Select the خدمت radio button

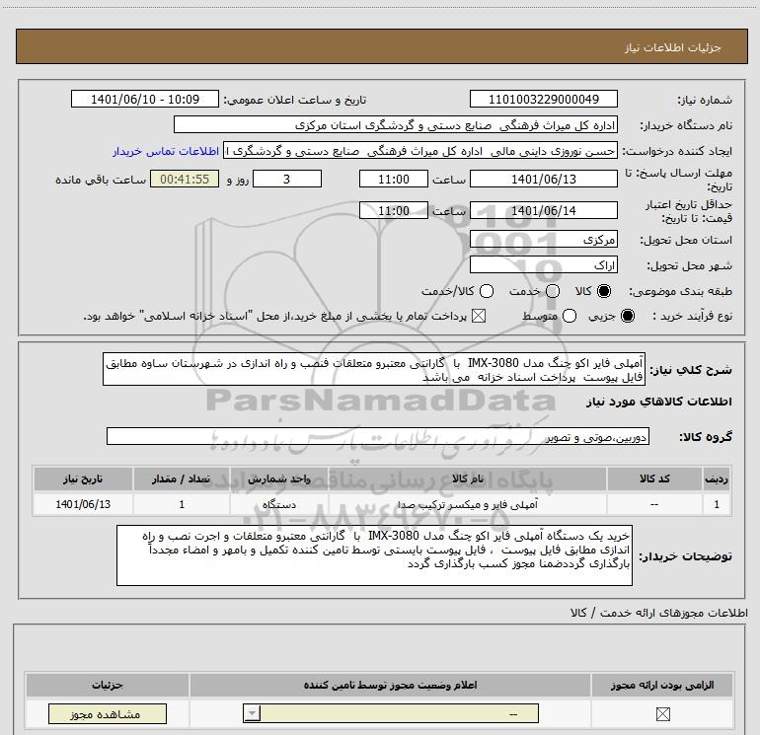[x=553, y=291]
